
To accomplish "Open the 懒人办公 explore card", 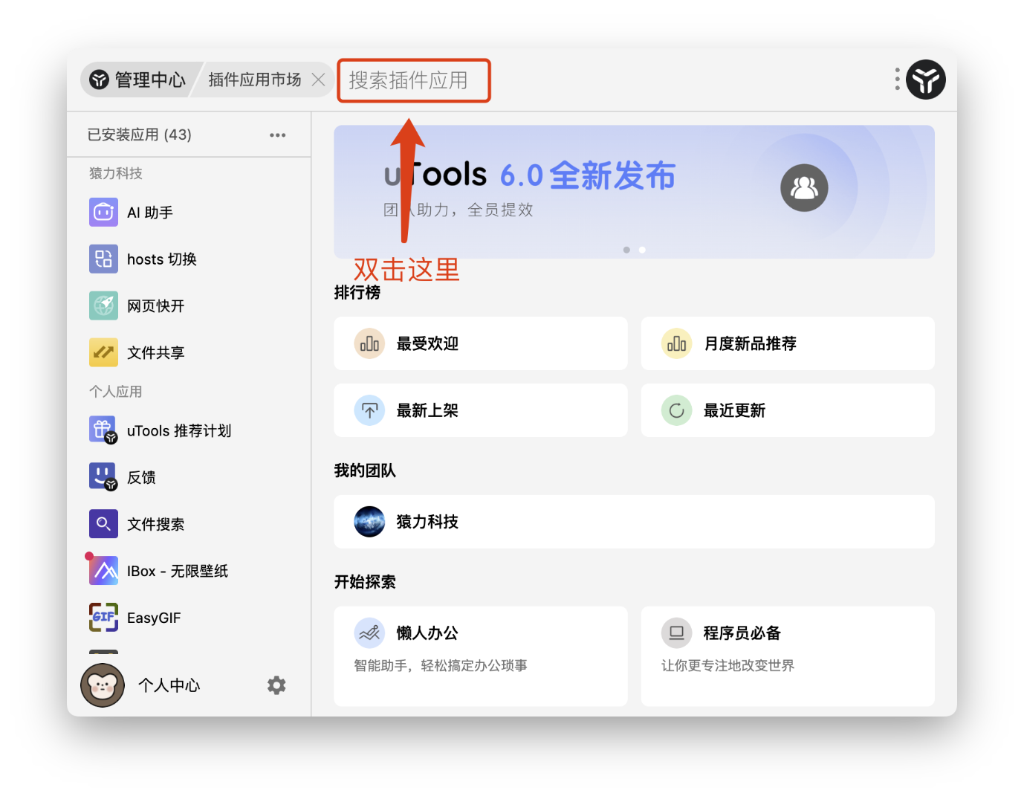I will [x=481, y=656].
